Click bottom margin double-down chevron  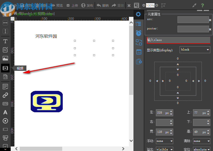click(178, 98)
